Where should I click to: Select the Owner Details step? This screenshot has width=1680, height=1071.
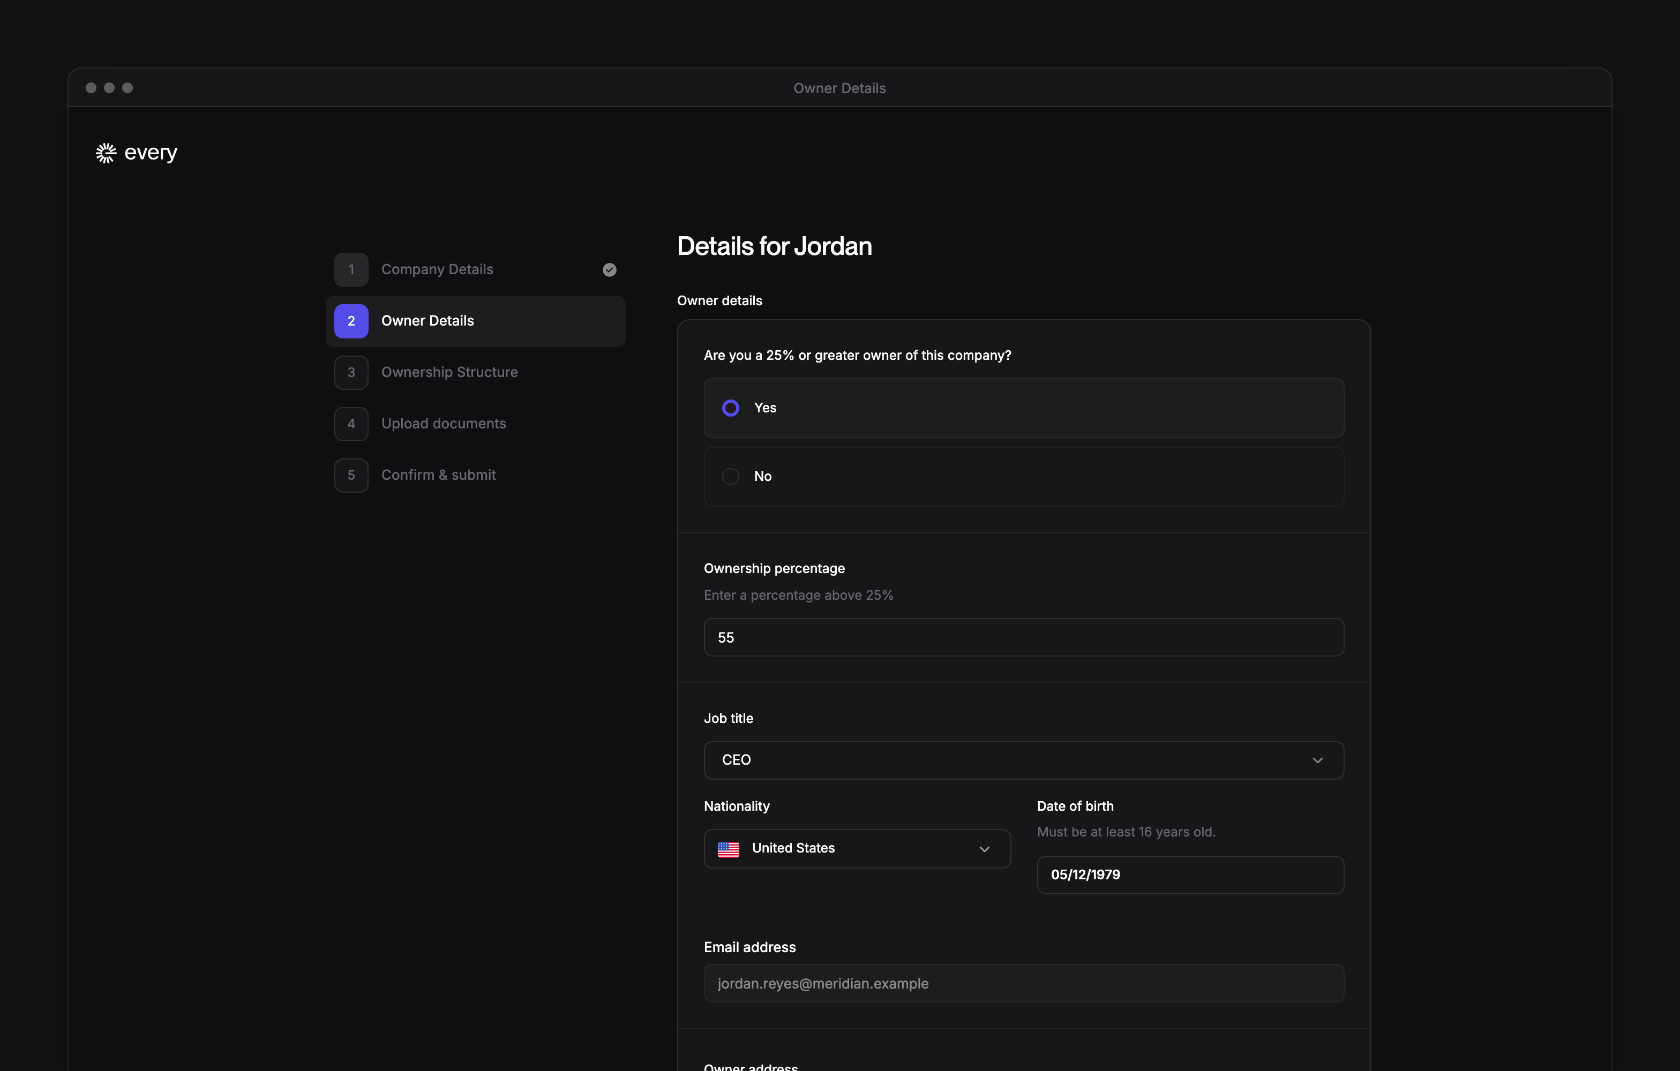click(476, 321)
